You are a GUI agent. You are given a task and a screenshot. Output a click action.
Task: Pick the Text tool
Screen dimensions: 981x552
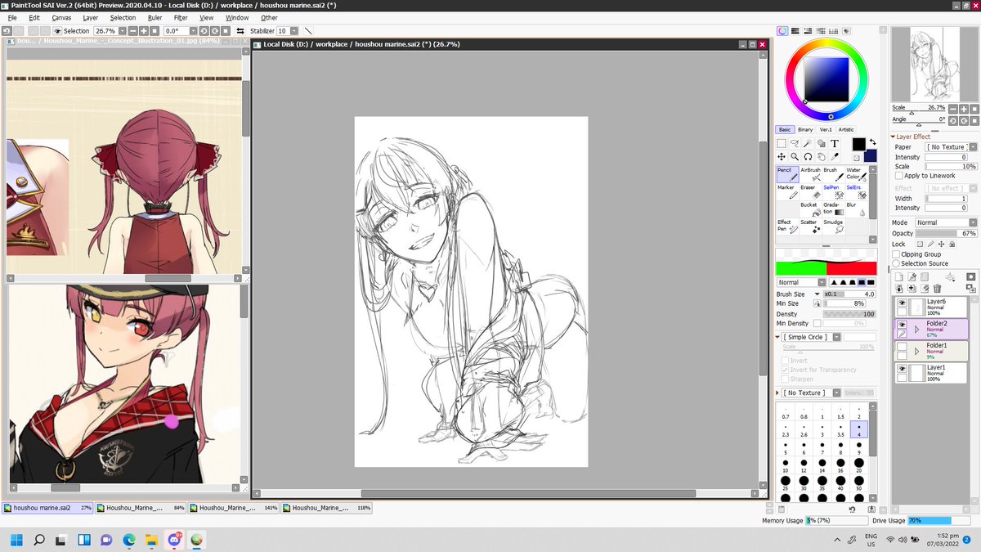835,144
